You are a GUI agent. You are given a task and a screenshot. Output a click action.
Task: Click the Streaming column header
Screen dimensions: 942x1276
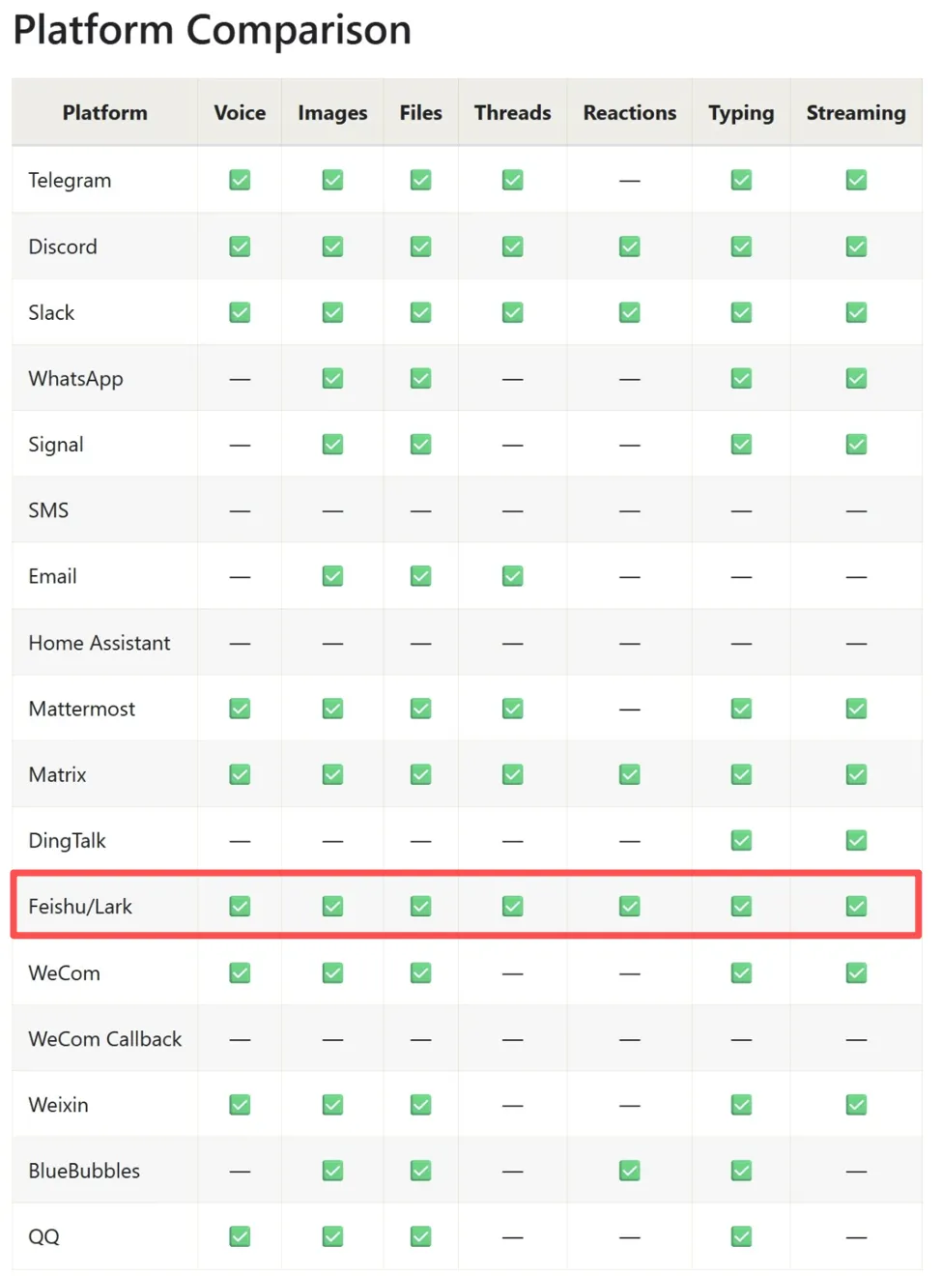(x=855, y=113)
